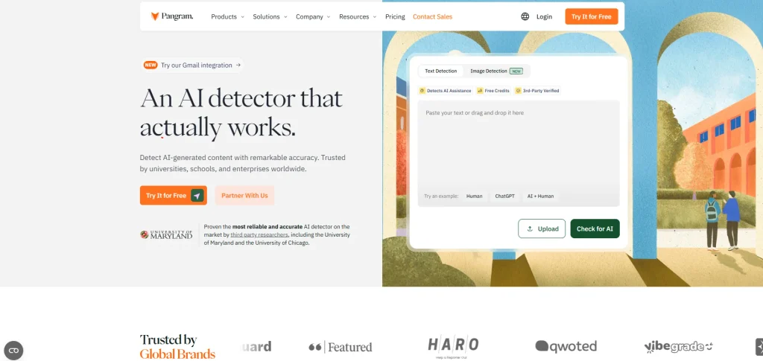Load the ChatGPT example text
The width and height of the screenshot is (763, 361).
tap(504, 197)
